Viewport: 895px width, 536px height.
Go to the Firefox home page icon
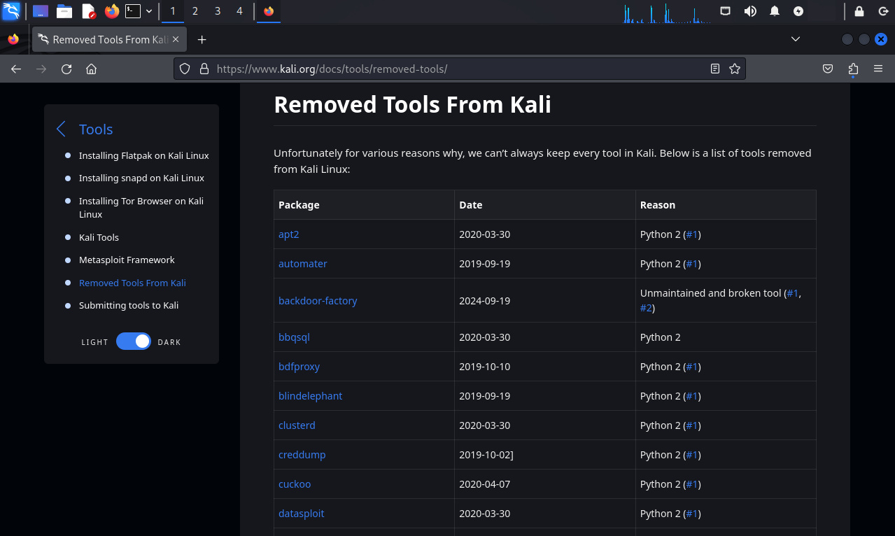pyautogui.click(x=91, y=69)
